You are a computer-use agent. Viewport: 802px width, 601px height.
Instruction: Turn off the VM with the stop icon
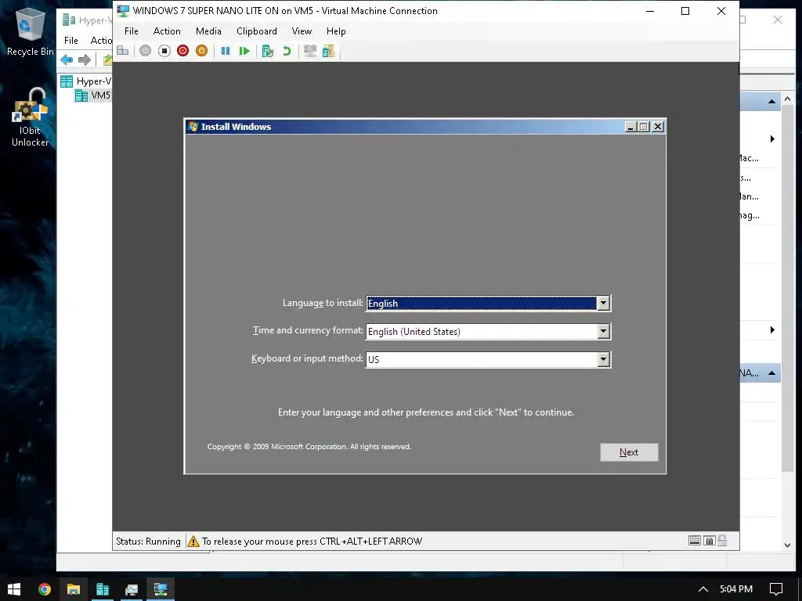tap(164, 51)
